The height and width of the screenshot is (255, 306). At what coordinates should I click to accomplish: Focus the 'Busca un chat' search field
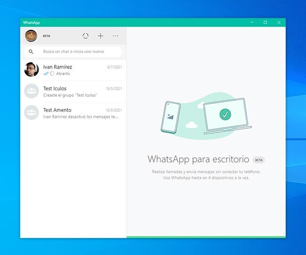[73, 52]
